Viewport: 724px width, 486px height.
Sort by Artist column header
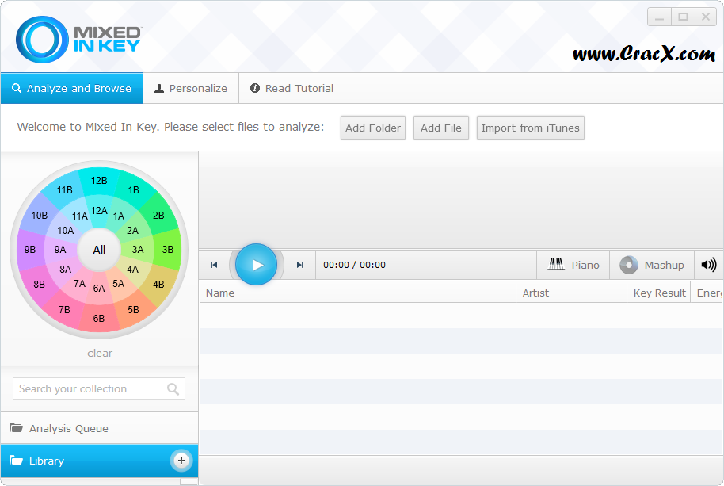click(x=571, y=293)
